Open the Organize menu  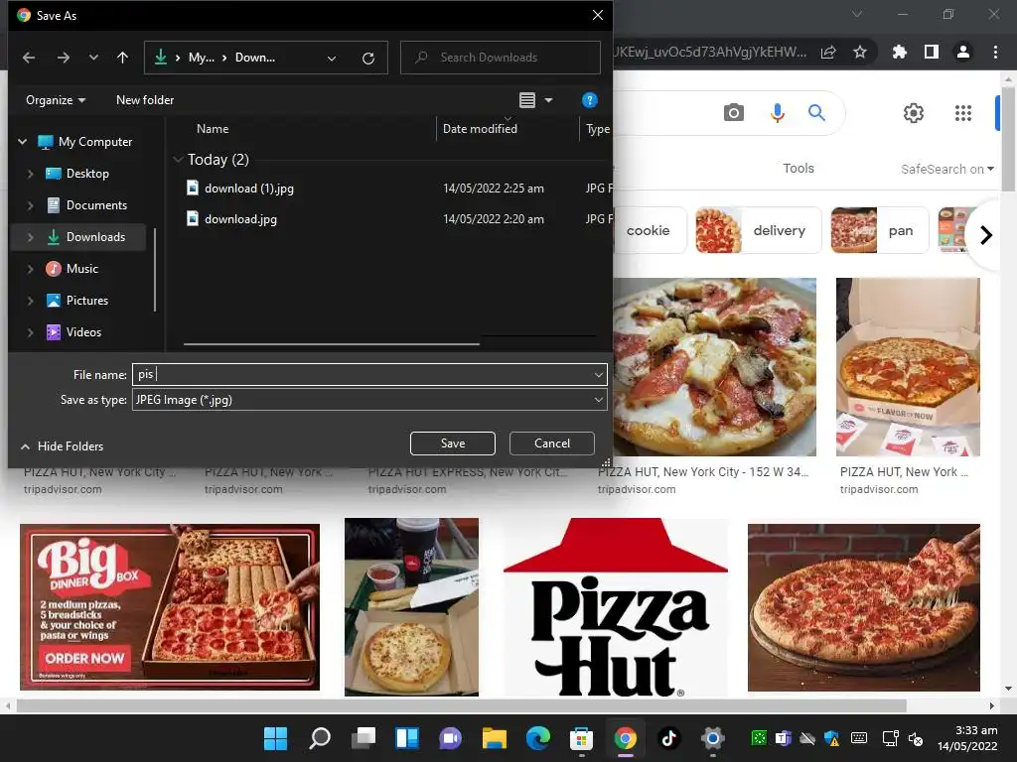(x=56, y=100)
